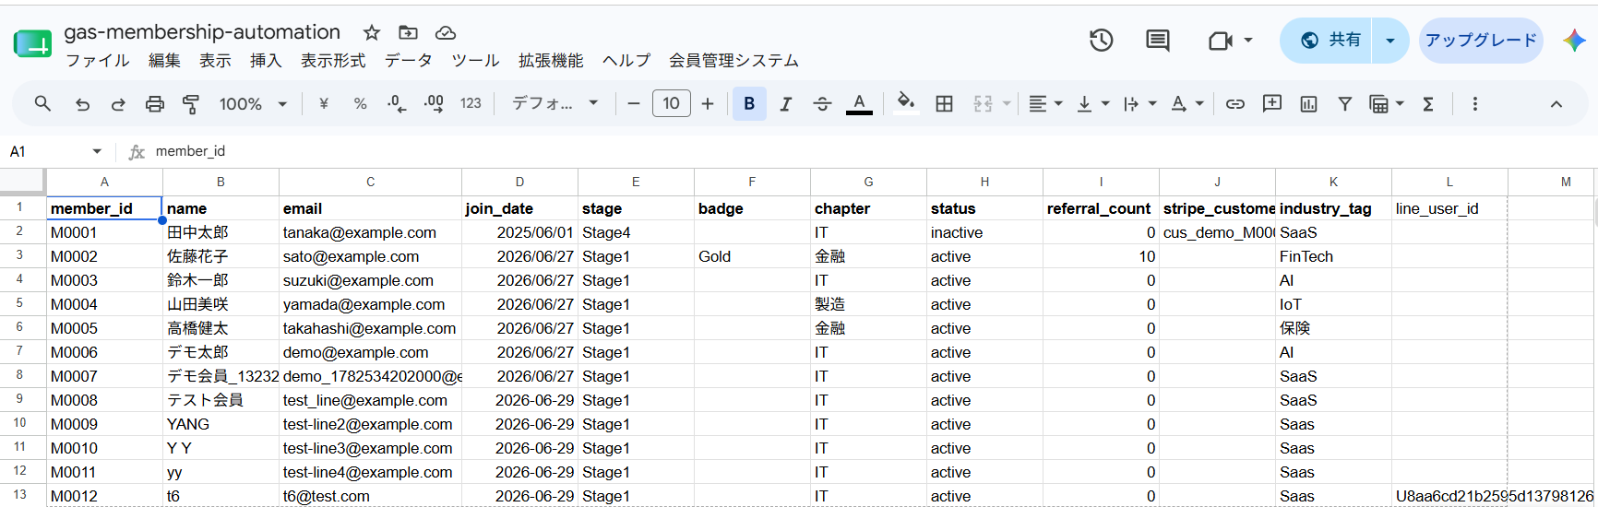Screen dimensions: 1598x507
Task: Insert a comment from toolbar
Action: pos(1272,104)
